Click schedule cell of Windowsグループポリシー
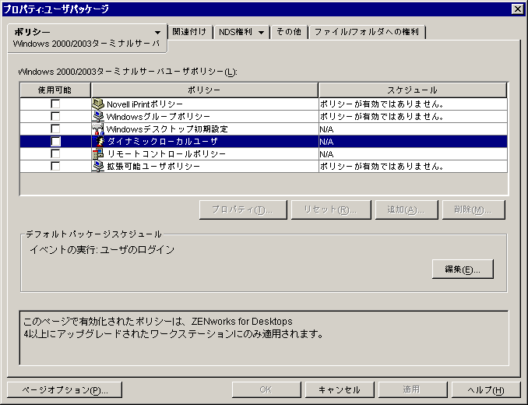The width and height of the screenshot is (528, 405). (x=413, y=116)
